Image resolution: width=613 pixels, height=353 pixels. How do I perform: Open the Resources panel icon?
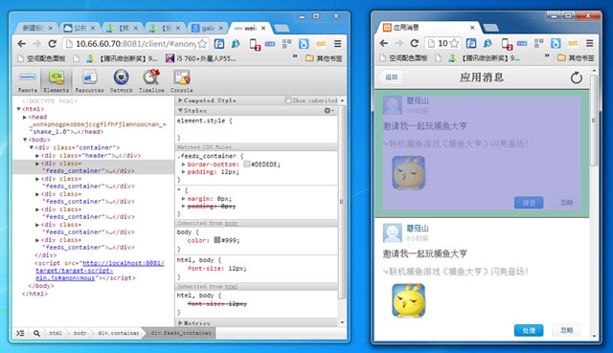(89, 81)
